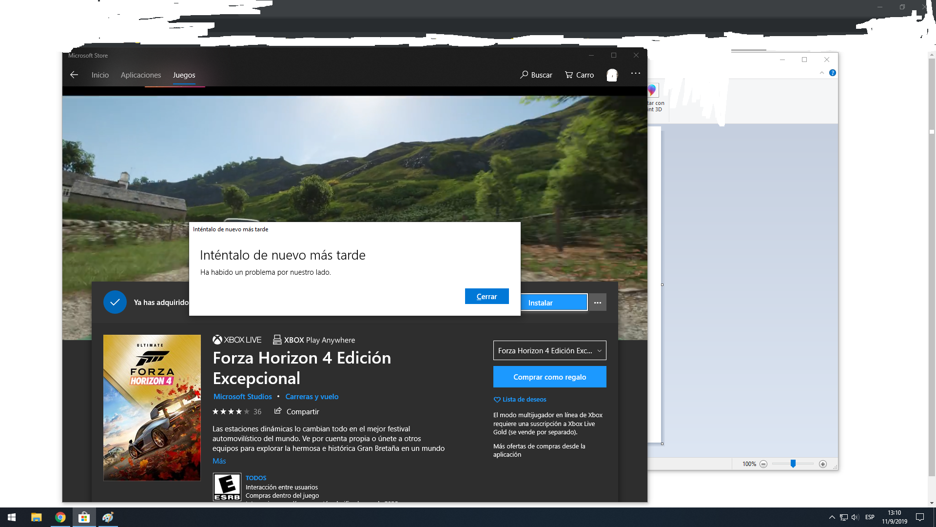Click the Paint zoom-out minus button
Screen dimensions: 936x527
763,464
